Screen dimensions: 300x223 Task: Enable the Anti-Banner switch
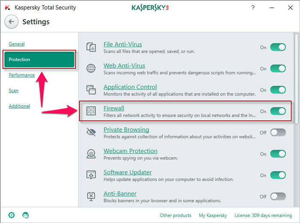[x=278, y=196]
